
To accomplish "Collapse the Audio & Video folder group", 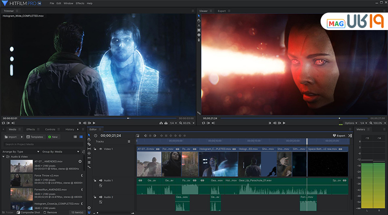I will (4, 156).
